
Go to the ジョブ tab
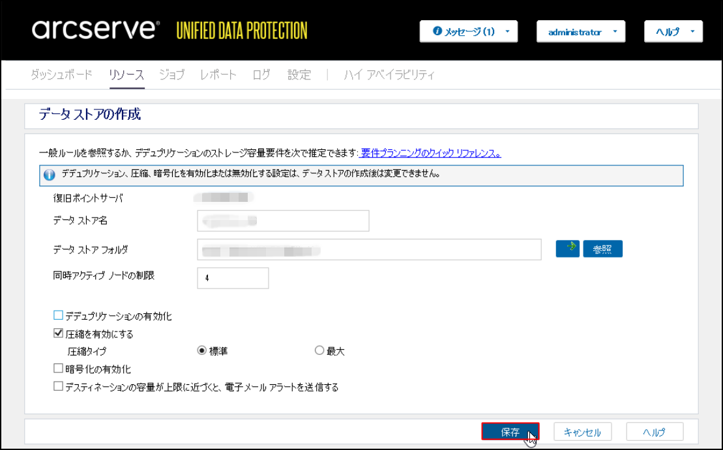coord(172,75)
